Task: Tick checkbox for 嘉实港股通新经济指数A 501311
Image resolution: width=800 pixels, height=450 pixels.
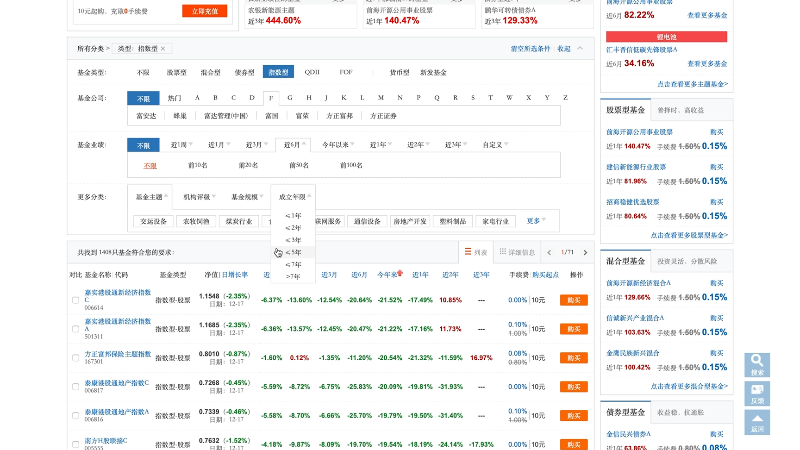Action: tap(75, 329)
